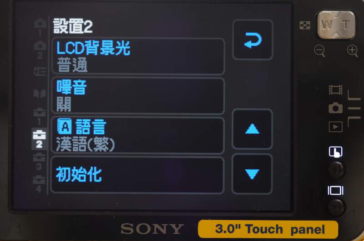The image size is (364, 241).
Task: Push the W side of zoom lever
Action: click(x=327, y=25)
